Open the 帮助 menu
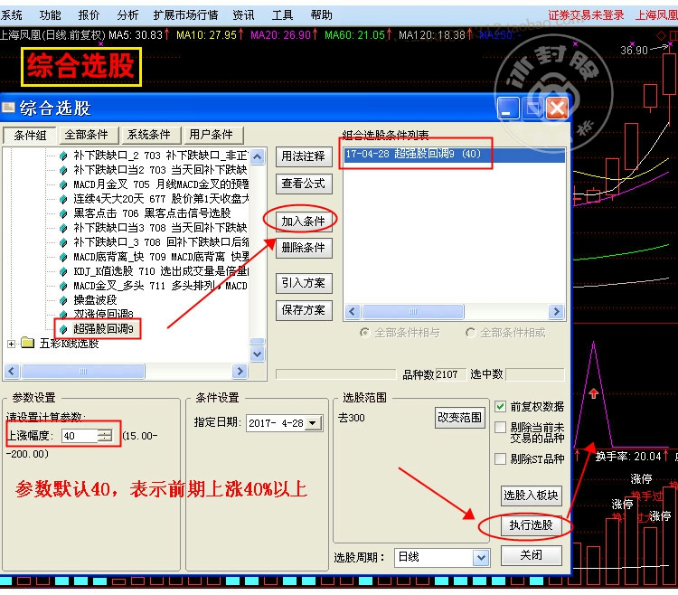This screenshot has width=678, height=595. [x=321, y=15]
